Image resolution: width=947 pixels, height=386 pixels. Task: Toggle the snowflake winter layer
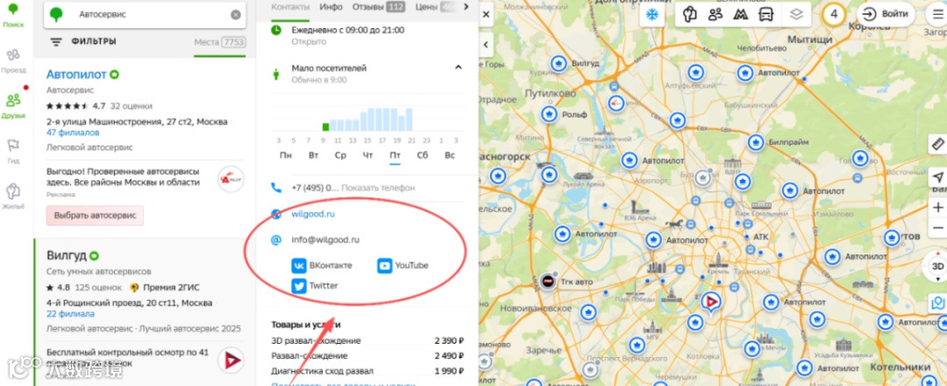652,15
